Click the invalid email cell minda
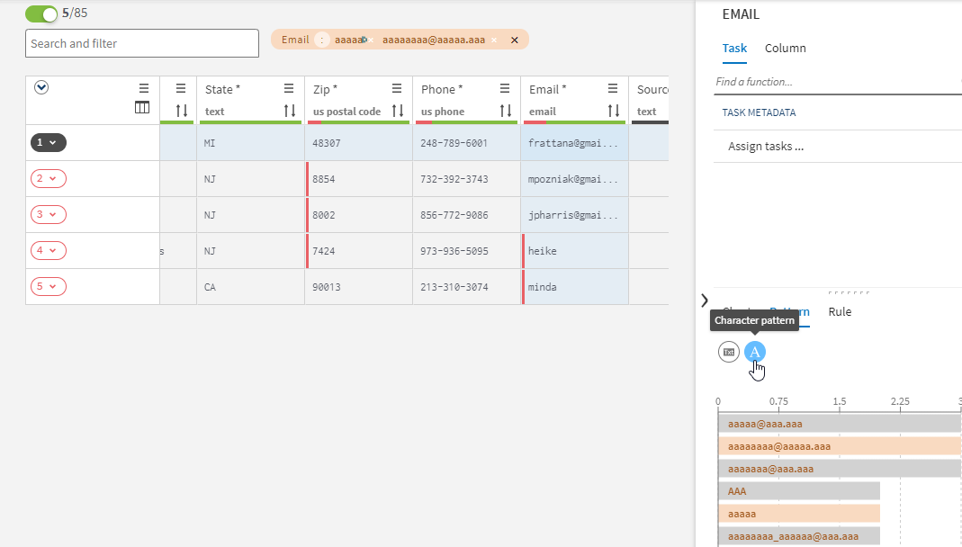Image resolution: width=962 pixels, height=547 pixels. coord(574,287)
